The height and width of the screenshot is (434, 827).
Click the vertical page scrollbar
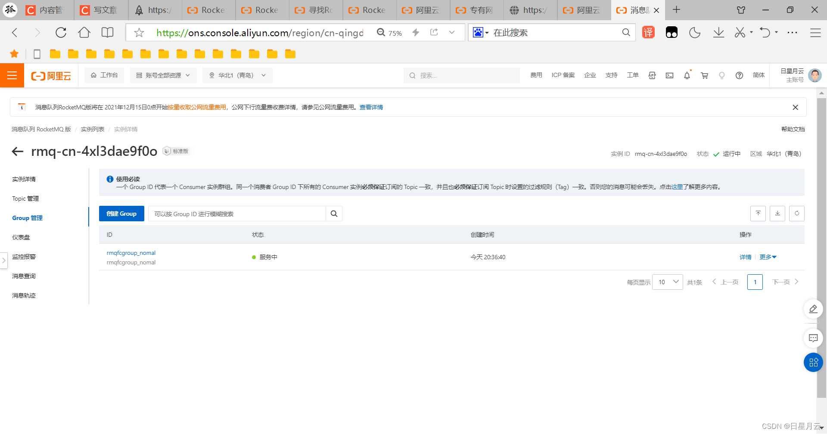tap(821, 248)
